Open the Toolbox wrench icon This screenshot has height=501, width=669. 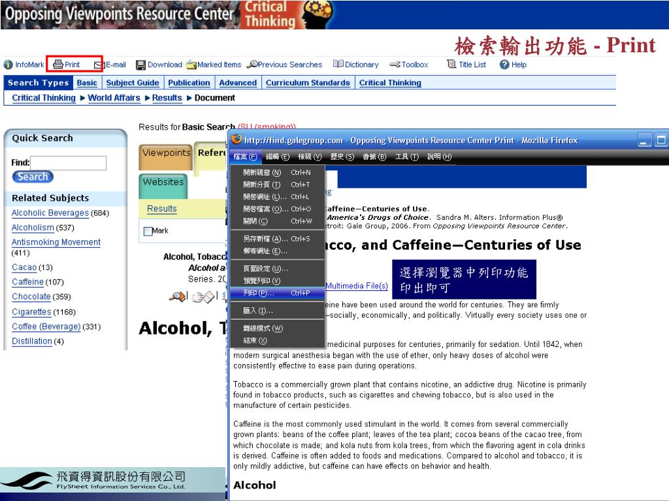395,65
